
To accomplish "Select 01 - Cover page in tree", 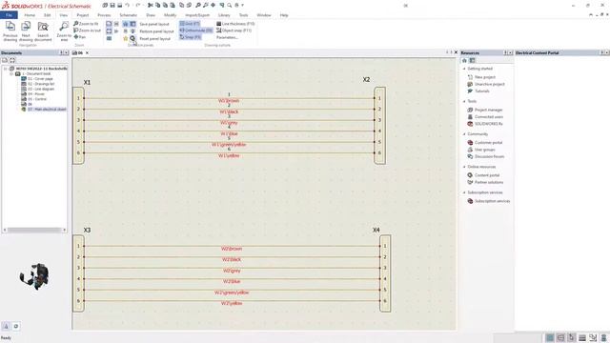I will (37, 78).
